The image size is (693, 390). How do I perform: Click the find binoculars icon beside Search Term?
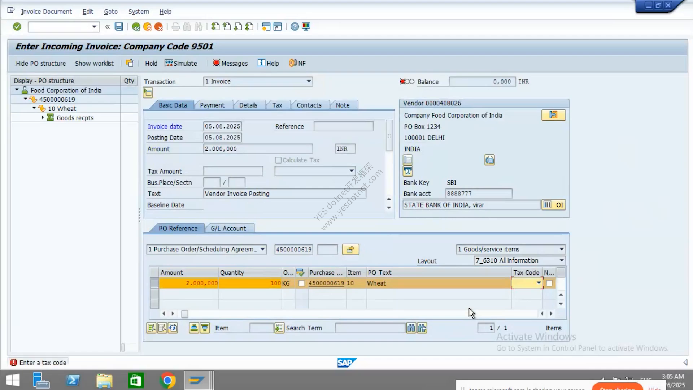click(411, 328)
